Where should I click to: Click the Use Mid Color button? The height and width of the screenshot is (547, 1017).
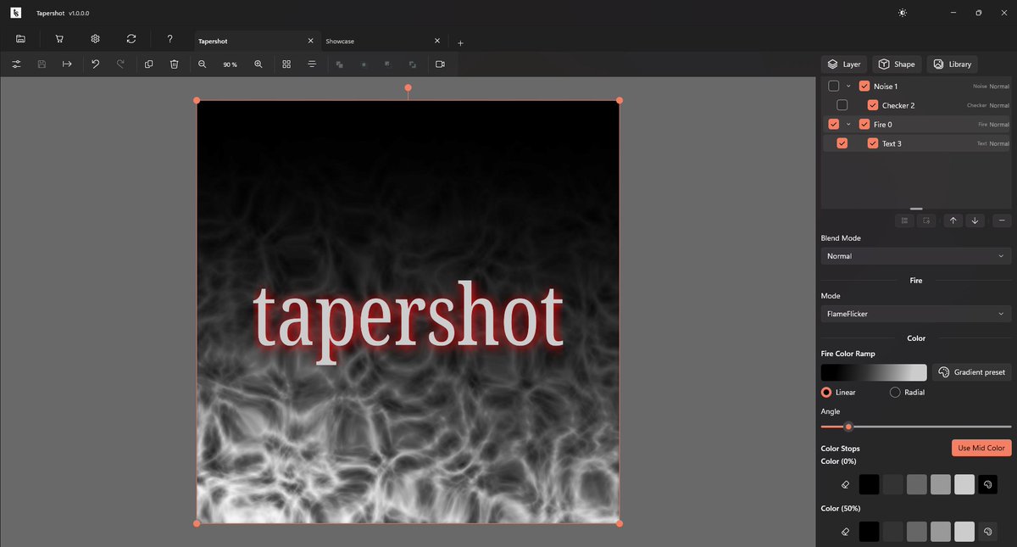point(981,448)
